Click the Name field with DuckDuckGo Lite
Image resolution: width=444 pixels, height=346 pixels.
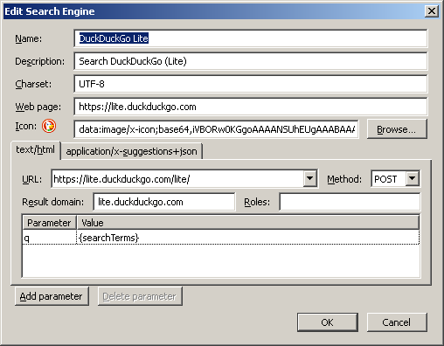click(251, 38)
